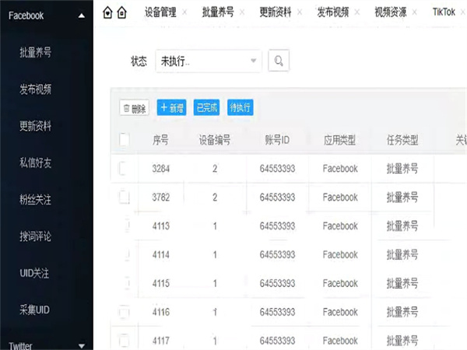Click the blue 新增 plus button
Screen dimensions: 467x350
click(x=171, y=108)
